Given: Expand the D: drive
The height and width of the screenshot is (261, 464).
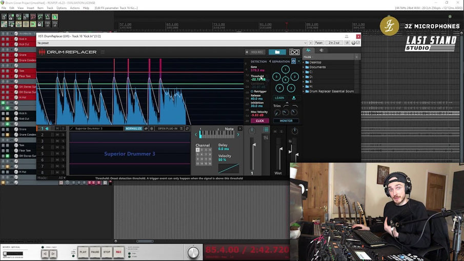Looking at the screenshot, I should (304, 77).
